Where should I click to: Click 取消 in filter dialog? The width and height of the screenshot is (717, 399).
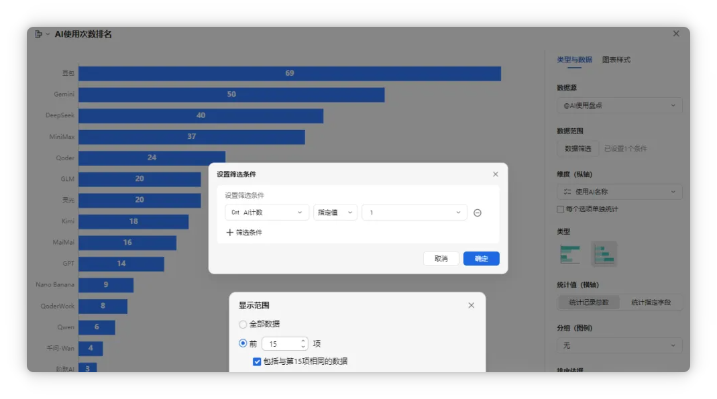[441, 259]
